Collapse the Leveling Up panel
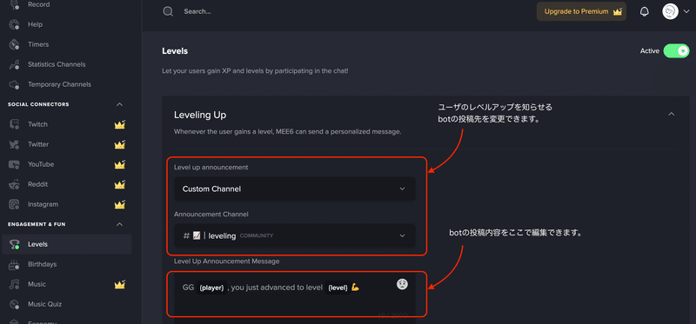The width and height of the screenshot is (696, 324). click(x=672, y=115)
